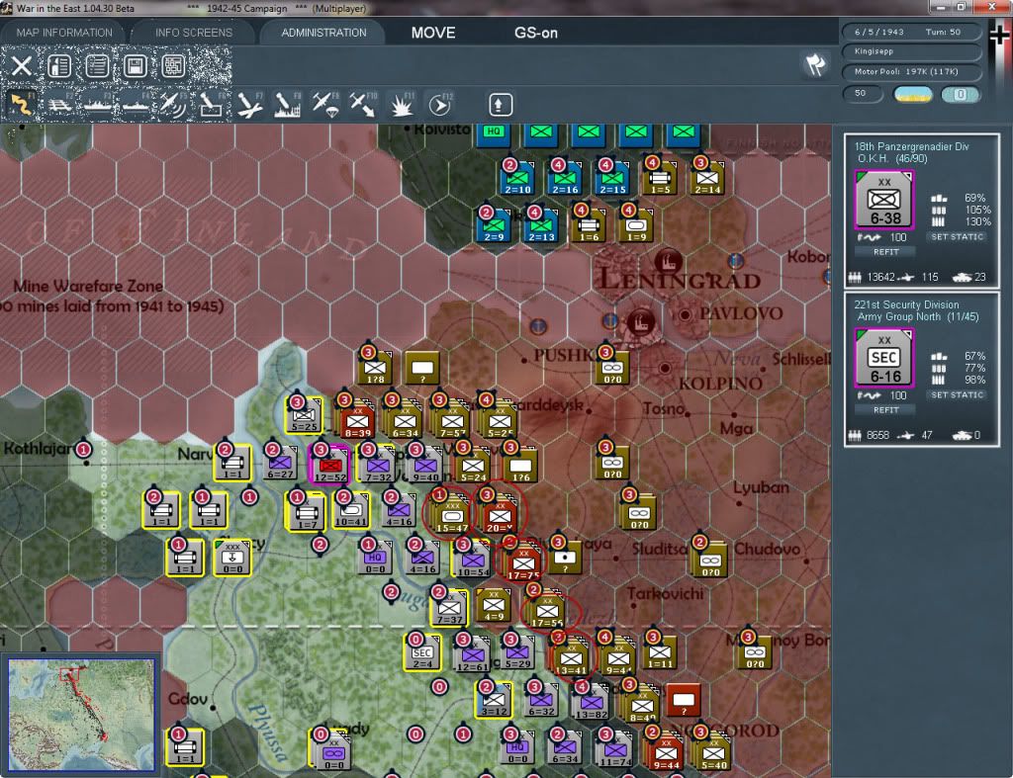Viewport: 1013px width, 778px height.
Task: Select the 3=12 unit counter
Action: tap(495, 700)
